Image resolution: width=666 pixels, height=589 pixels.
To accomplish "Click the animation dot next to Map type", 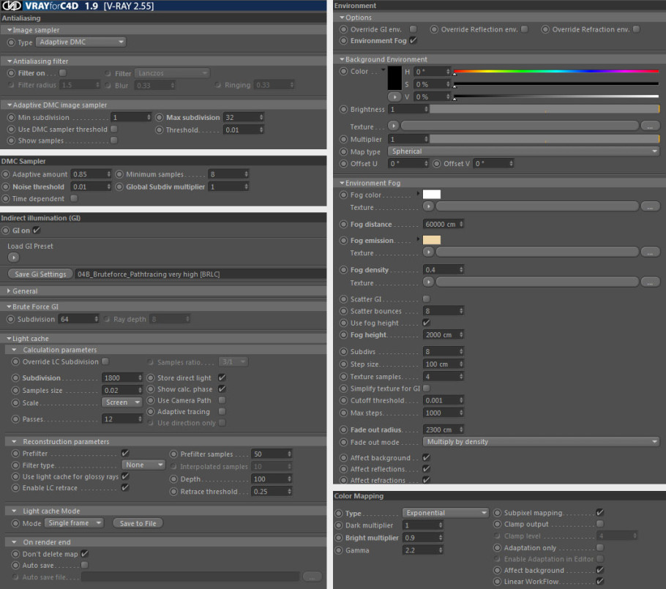I will pyautogui.click(x=344, y=151).
